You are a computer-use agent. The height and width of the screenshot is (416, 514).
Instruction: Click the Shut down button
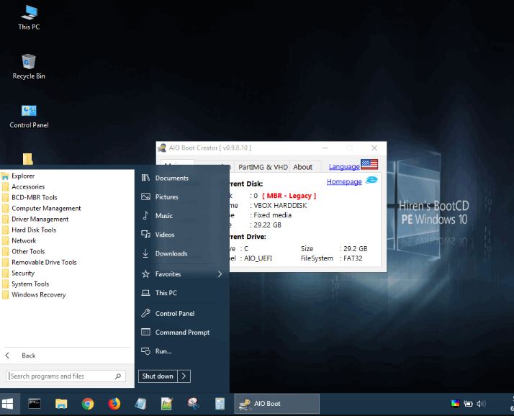click(158, 376)
